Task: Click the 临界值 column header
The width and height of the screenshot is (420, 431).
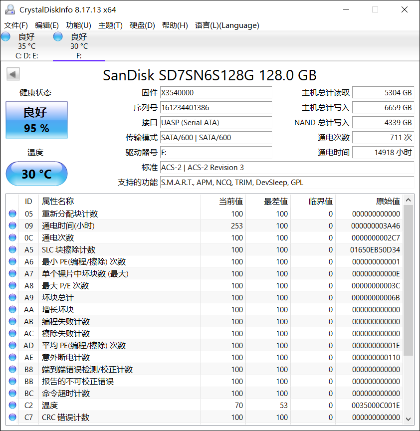Action: point(313,201)
